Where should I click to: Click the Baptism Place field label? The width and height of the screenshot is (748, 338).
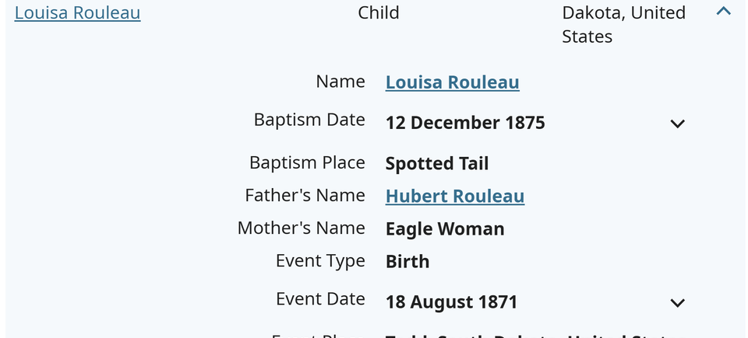pyautogui.click(x=307, y=163)
